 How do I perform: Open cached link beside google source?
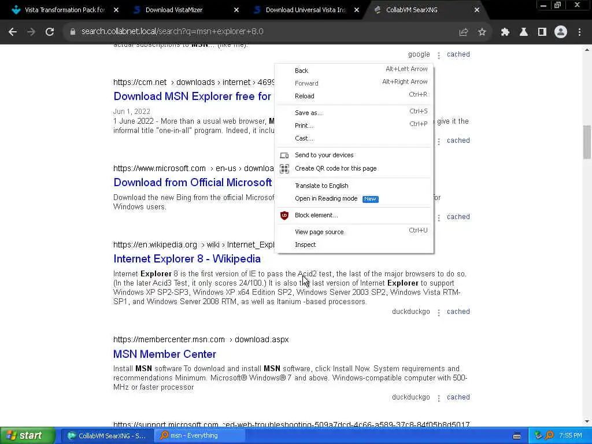[x=458, y=54]
